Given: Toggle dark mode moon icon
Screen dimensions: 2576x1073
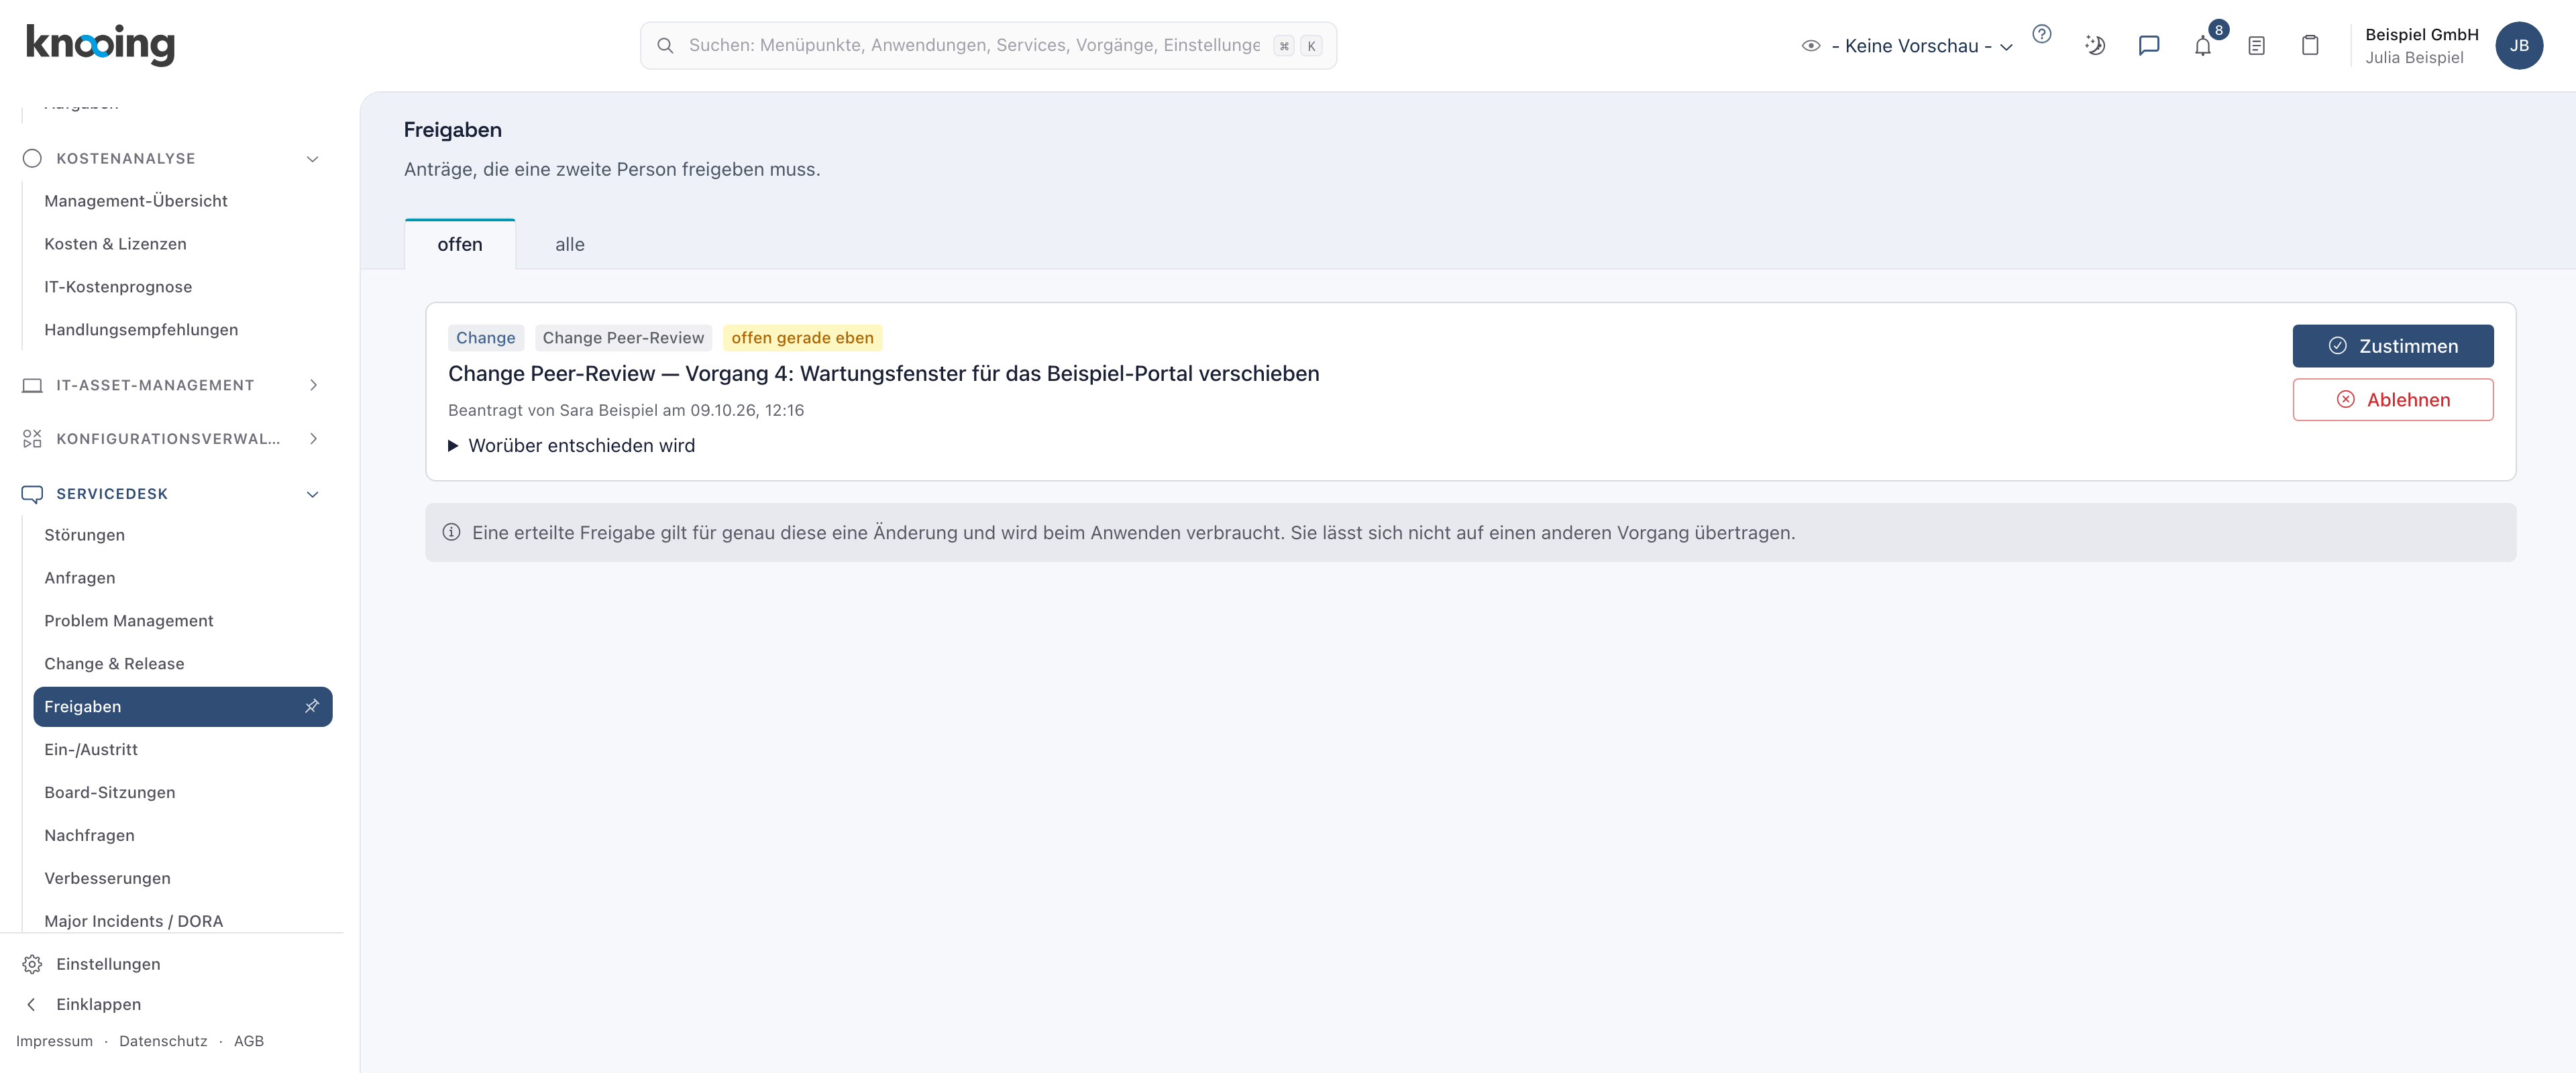Looking at the screenshot, I should click(x=2095, y=45).
